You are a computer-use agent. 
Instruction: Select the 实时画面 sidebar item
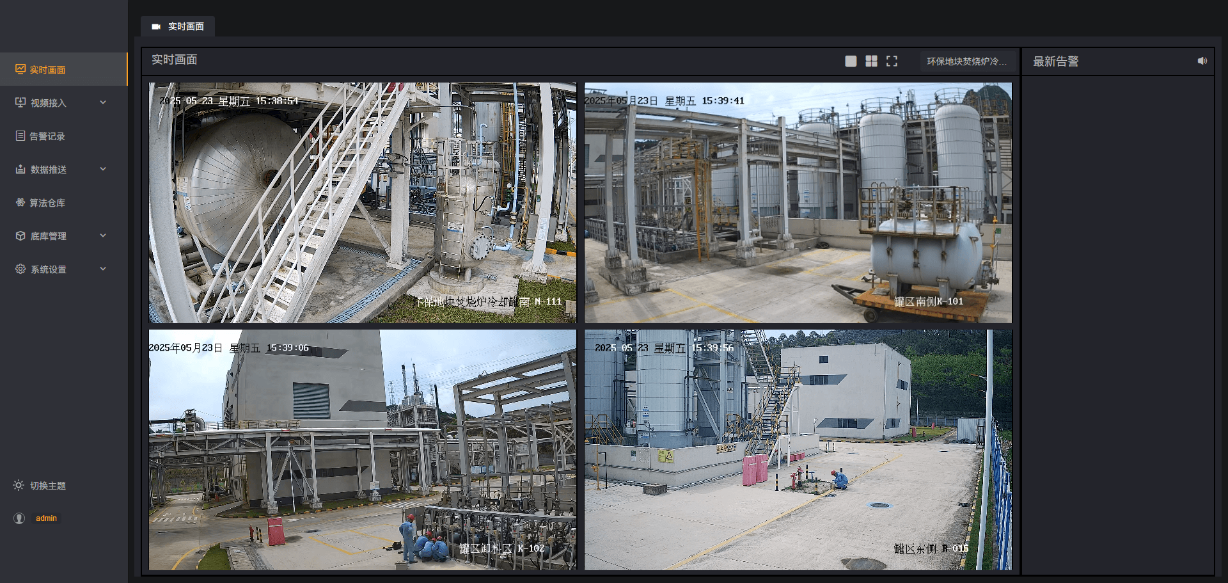47,70
